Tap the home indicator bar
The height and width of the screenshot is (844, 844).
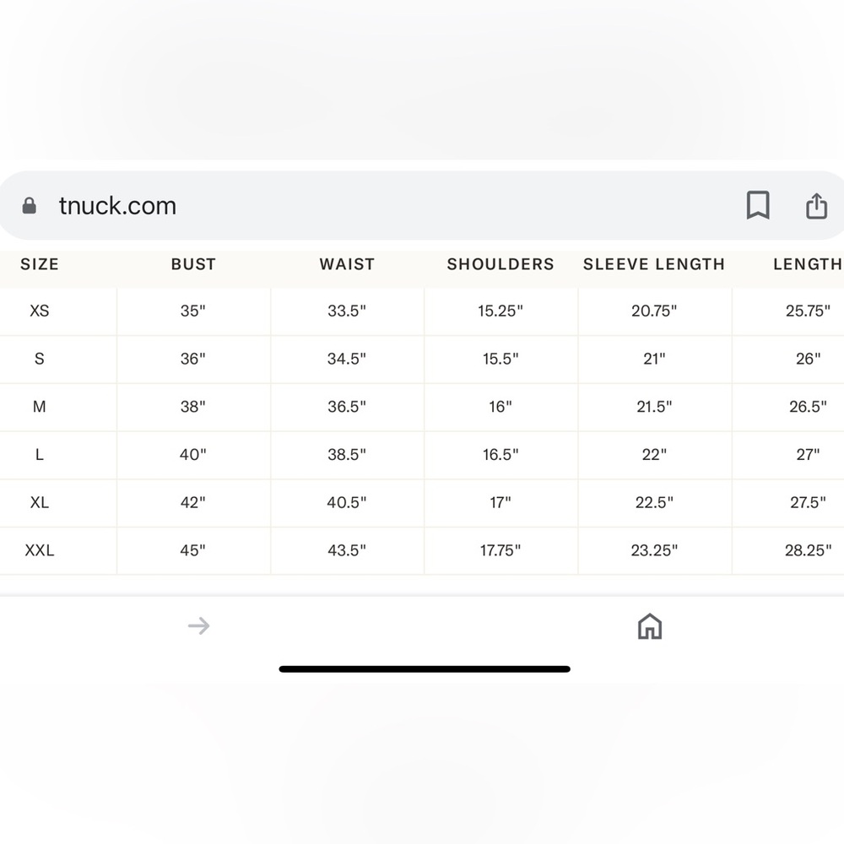425,669
